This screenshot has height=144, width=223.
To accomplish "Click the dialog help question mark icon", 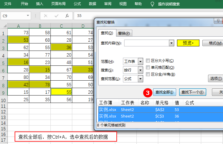I will point(218,21).
